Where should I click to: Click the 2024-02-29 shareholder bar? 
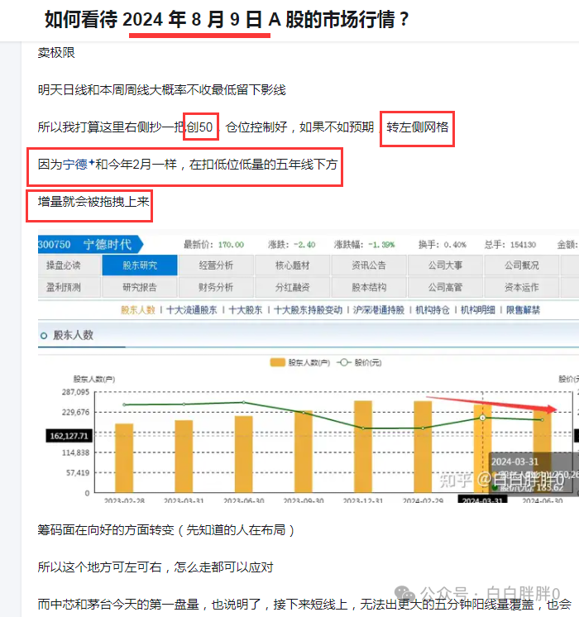point(423,447)
